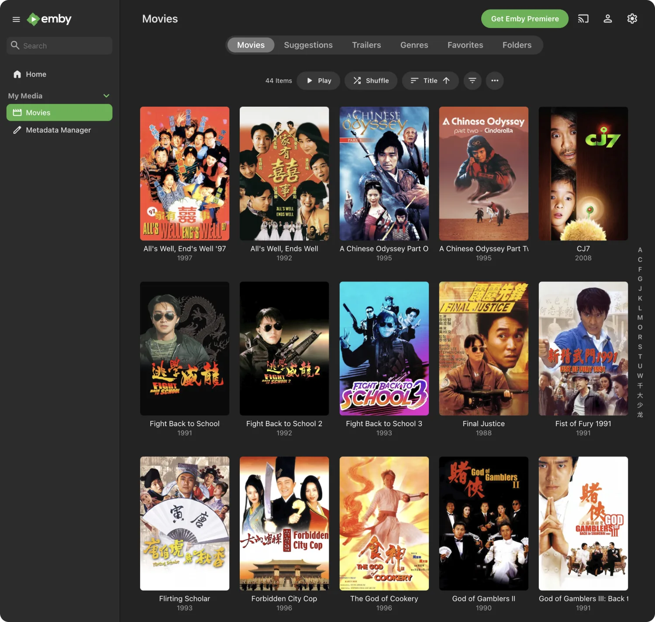655x622 pixels.
Task: Open God of Gamblers III poster
Action: (x=583, y=524)
